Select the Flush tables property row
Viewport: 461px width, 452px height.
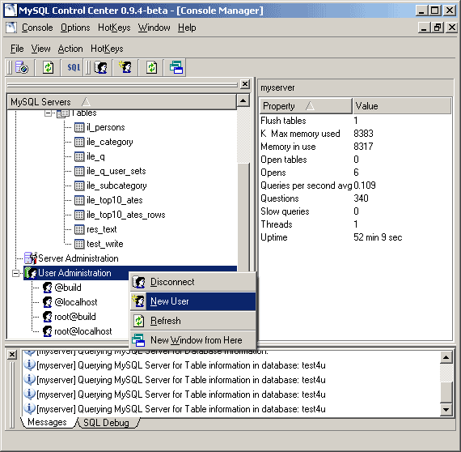click(x=355, y=121)
